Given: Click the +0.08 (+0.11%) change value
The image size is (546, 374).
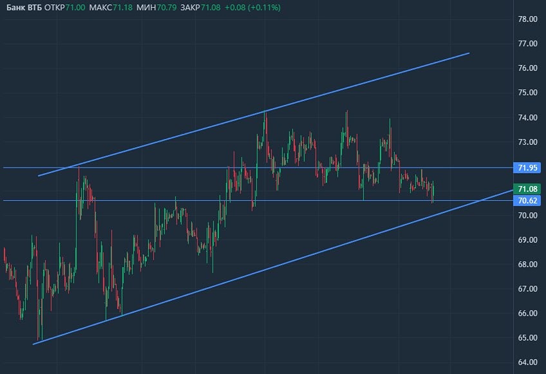Looking at the screenshot, I should (252, 7).
